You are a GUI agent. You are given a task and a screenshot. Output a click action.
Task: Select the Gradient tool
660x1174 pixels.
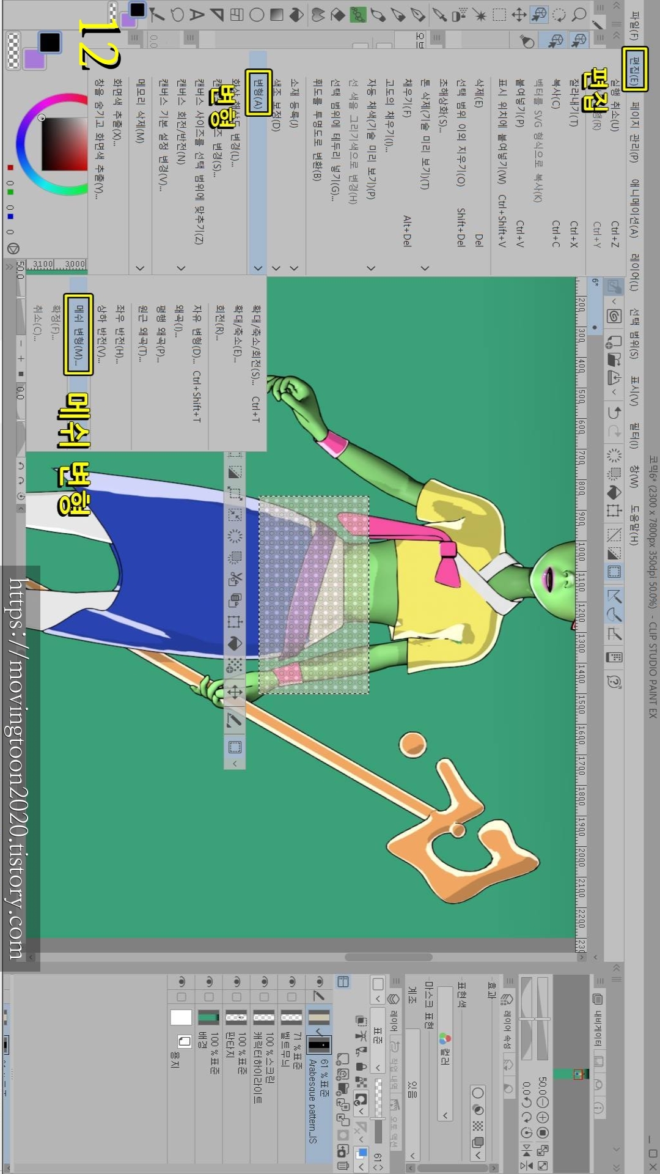(x=277, y=15)
